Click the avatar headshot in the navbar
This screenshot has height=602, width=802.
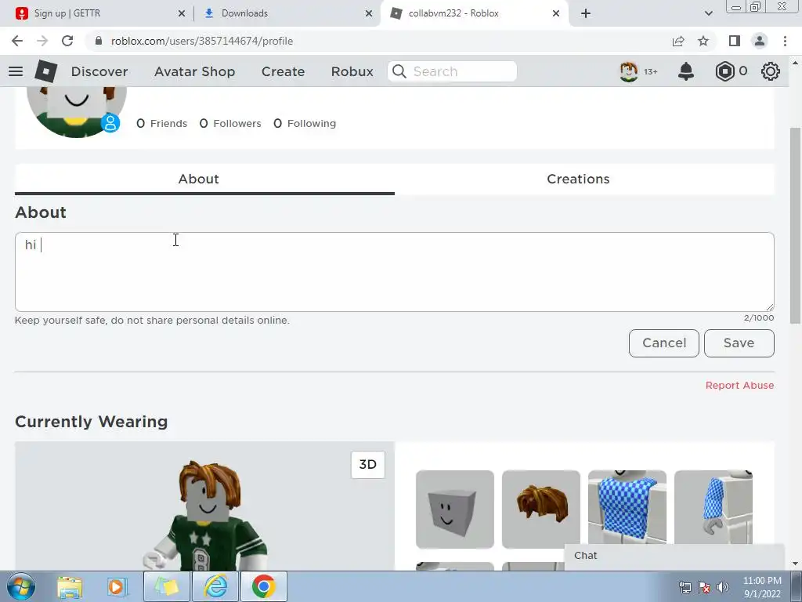click(x=629, y=71)
